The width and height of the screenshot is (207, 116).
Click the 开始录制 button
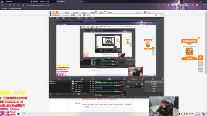click(x=154, y=84)
